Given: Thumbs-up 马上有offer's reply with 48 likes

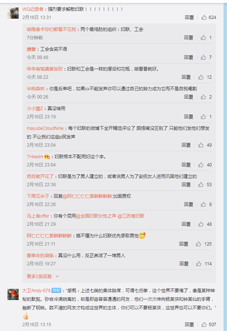Looking at the screenshot, I should (x=201, y=224).
